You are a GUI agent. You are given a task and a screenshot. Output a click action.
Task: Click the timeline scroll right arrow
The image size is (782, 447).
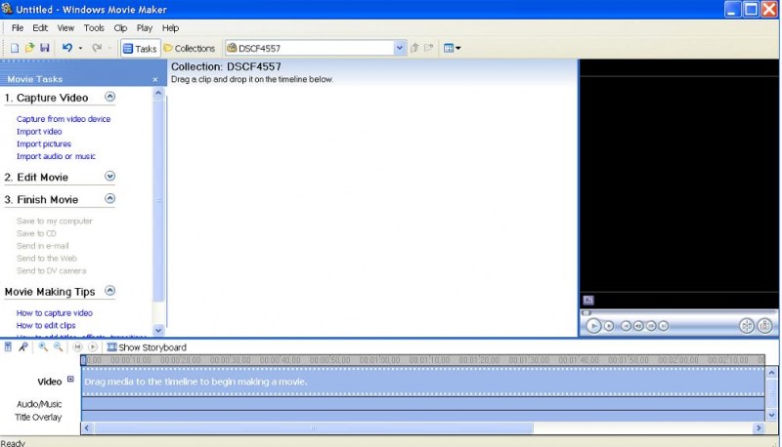coord(759,428)
